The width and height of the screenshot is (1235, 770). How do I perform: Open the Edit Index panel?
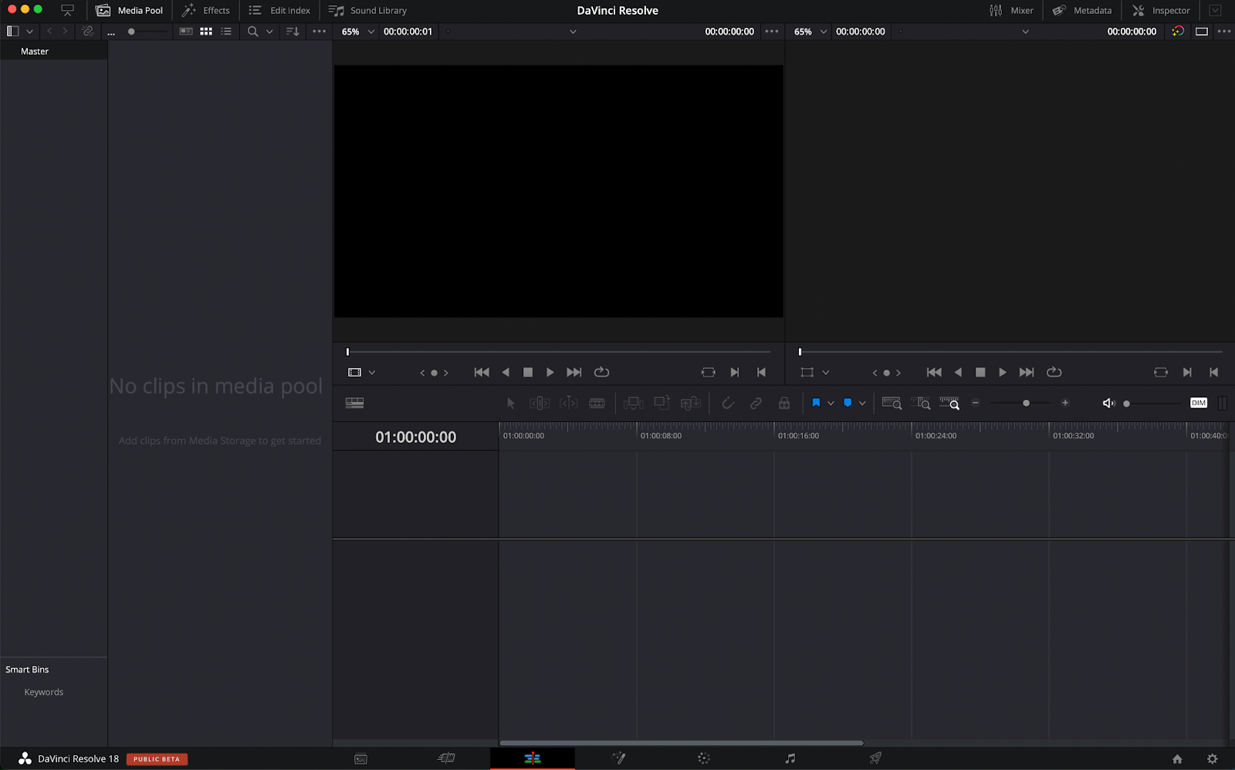coord(279,11)
